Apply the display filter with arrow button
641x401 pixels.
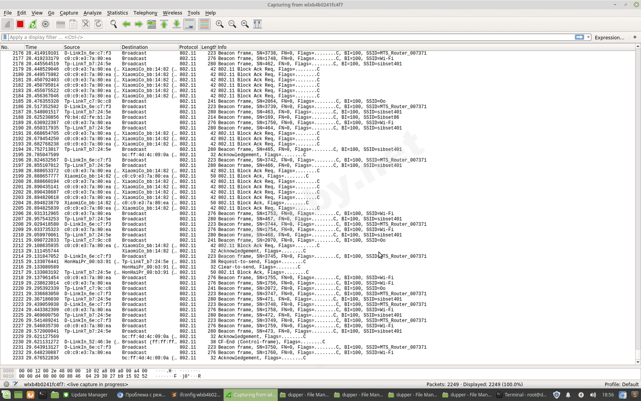(x=579, y=37)
